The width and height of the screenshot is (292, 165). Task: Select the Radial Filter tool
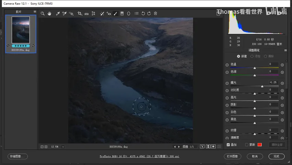coord(129,13)
